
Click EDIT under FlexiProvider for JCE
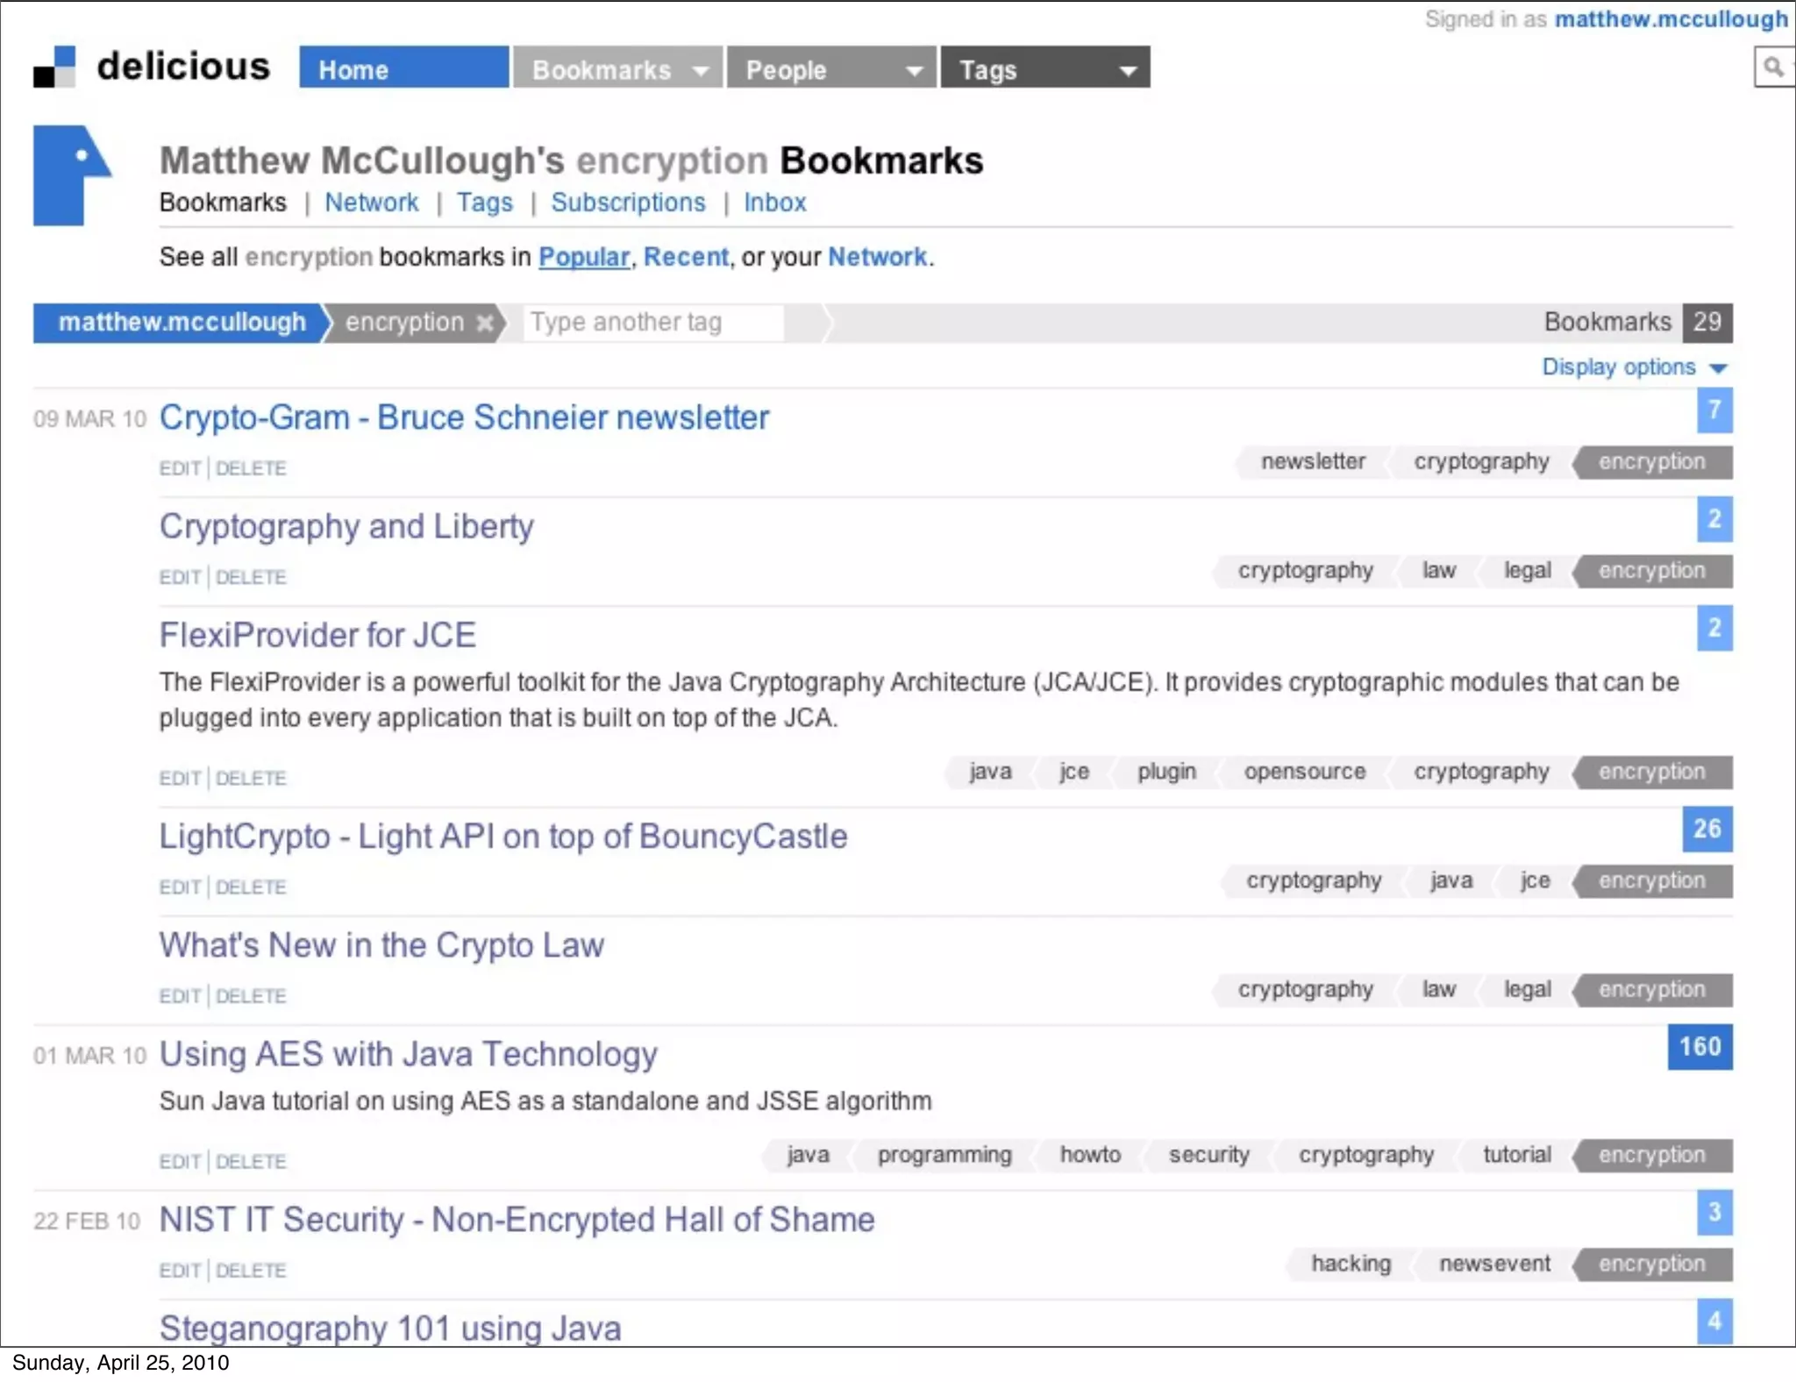(x=180, y=779)
